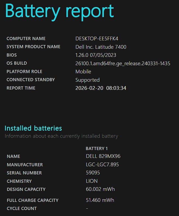
Task: Select the battery name DELL 829MX96
Action: [x=103, y=156]
